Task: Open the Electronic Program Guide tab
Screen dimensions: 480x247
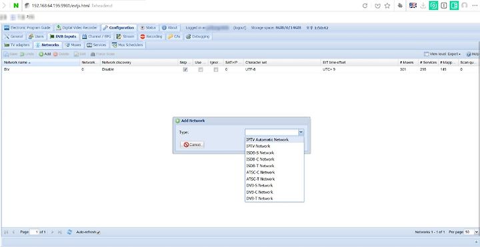Action: point(27,27)
